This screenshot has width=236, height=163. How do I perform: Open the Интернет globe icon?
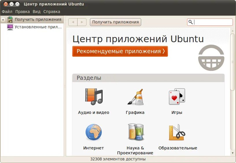(x=94, y=132)
